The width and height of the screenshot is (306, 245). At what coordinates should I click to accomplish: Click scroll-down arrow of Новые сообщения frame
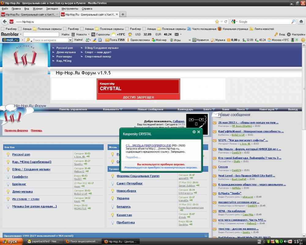tap(304, 236)
